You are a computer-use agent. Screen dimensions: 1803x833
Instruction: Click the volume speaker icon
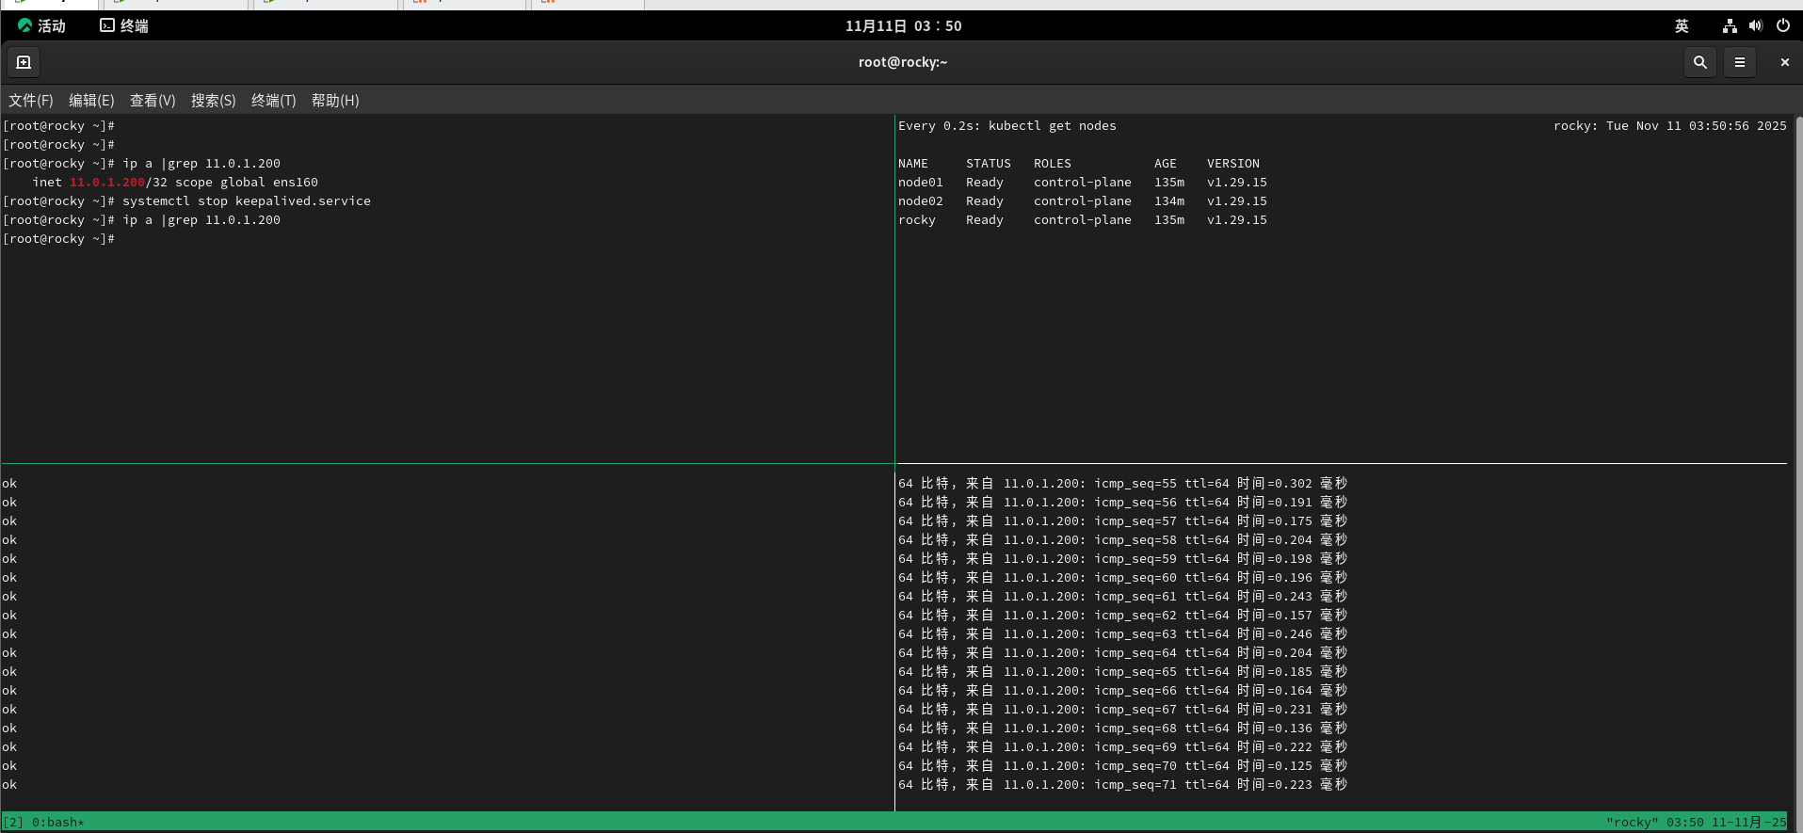pyautogui.click(x=1756, y=25)
